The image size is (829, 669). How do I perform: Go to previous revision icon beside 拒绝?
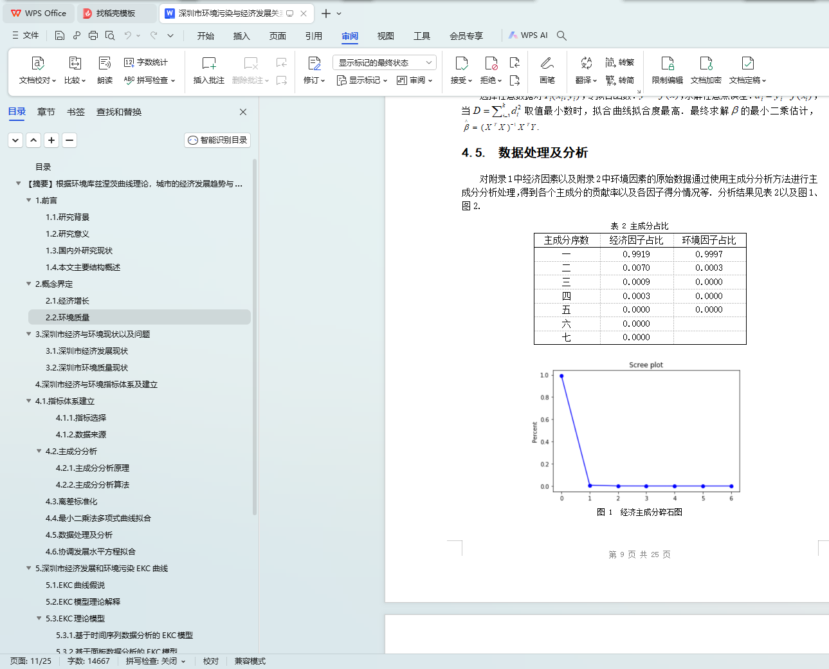pyautogui.click(x=515, y=62)
